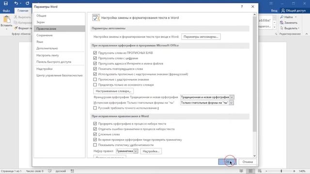Click the proofing book icon in status bar

[50, 171]
